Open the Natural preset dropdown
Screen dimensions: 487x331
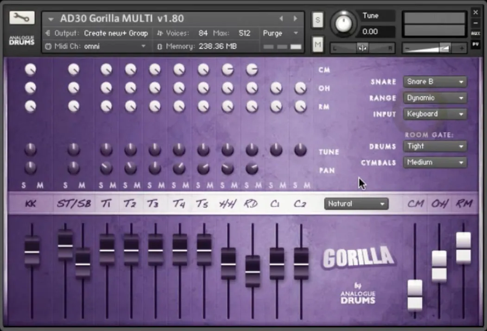click(x=356, y=204)
